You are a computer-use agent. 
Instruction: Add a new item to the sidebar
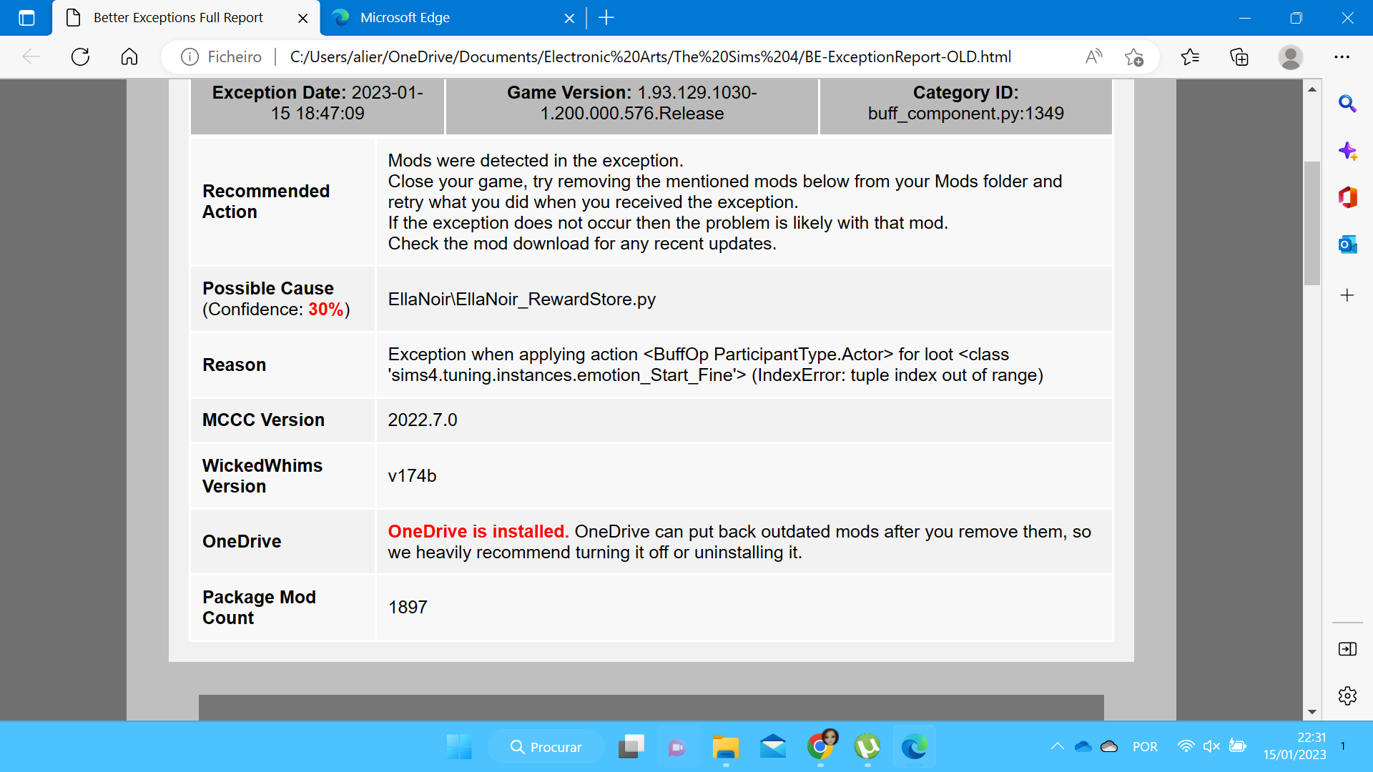[1347, 295]
